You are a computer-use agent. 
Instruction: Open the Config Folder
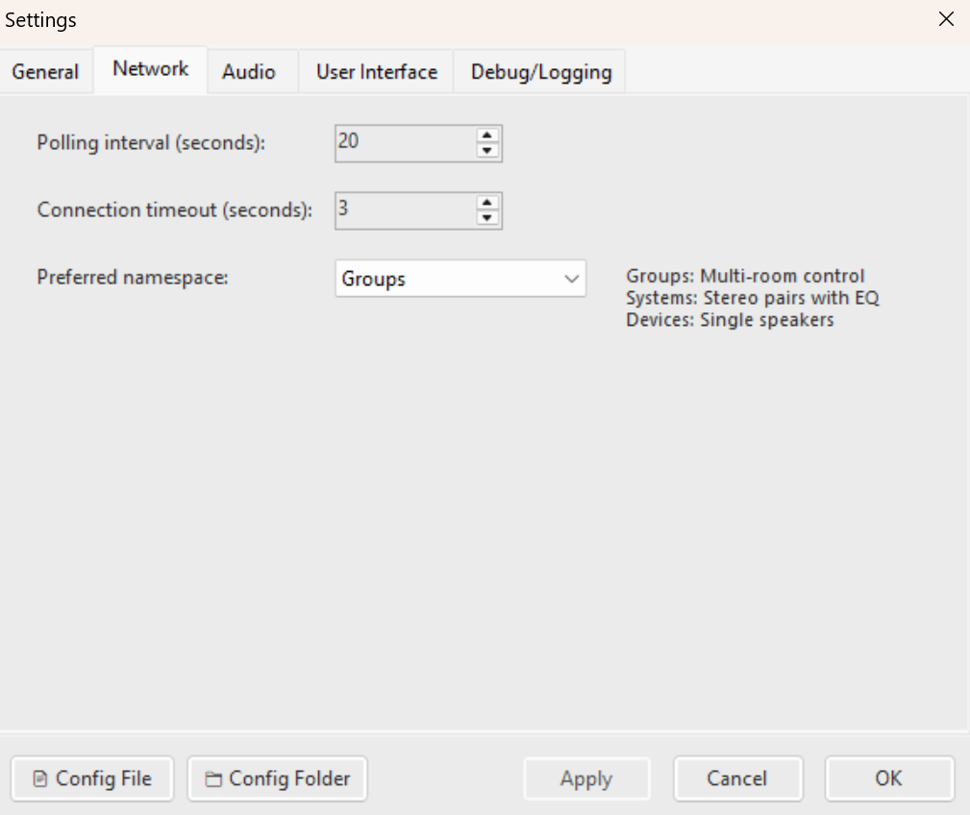tap(277, 778)
